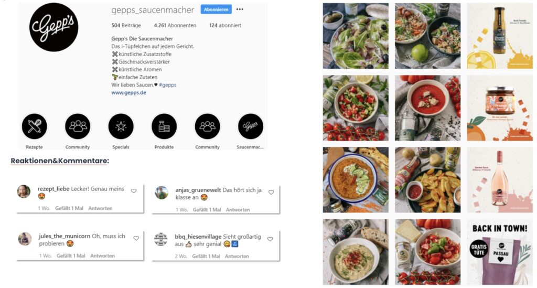537x288 pixels.
Task: Open the tomato soup bowl post
Action: [428, 108]
